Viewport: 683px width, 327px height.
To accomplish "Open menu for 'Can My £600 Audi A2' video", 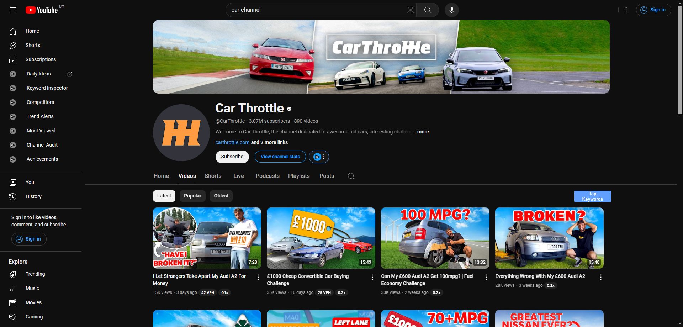I will click(x=487, y=277).
